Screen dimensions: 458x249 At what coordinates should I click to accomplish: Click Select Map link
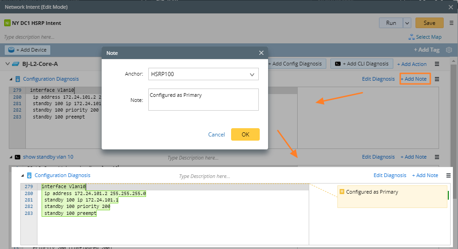click(x=428, y=37)
